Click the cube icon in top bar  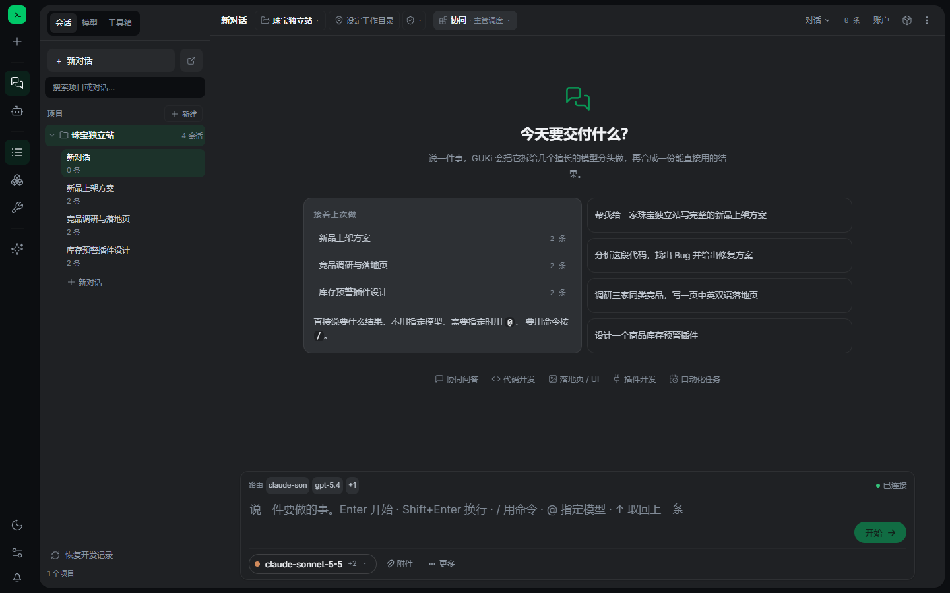coord(907,20)
